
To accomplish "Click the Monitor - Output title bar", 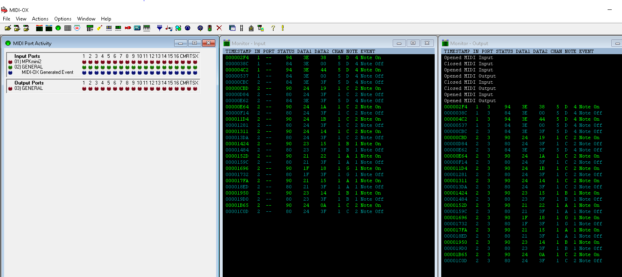I will tap(531, 43).
